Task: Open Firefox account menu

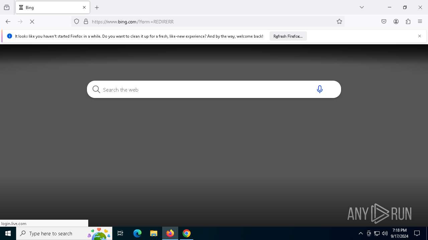Action: click(x=396, y=22)
